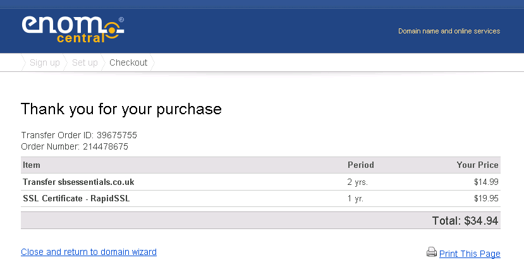Click the Item column header
The image size is (524, 272).
pyautogui.click(x=32, y=165)
